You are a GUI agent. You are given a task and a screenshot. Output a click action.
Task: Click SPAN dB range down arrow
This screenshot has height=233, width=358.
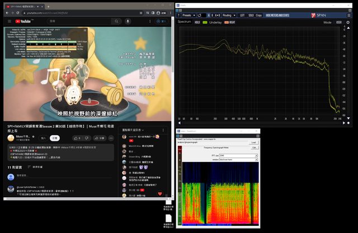click(x=348, y=118)
